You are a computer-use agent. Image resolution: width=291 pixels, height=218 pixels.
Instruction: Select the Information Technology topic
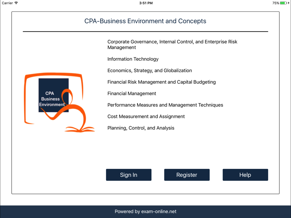coord(133,59)
